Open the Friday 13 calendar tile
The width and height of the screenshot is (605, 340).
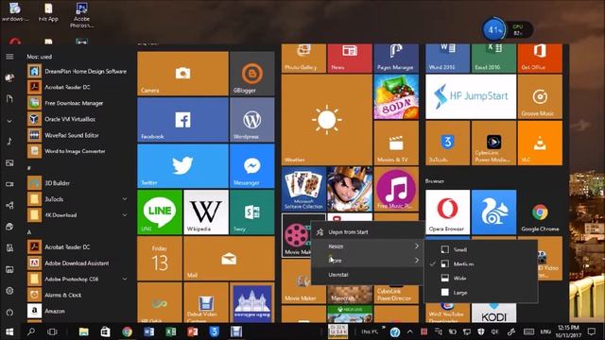click(160, 258)
